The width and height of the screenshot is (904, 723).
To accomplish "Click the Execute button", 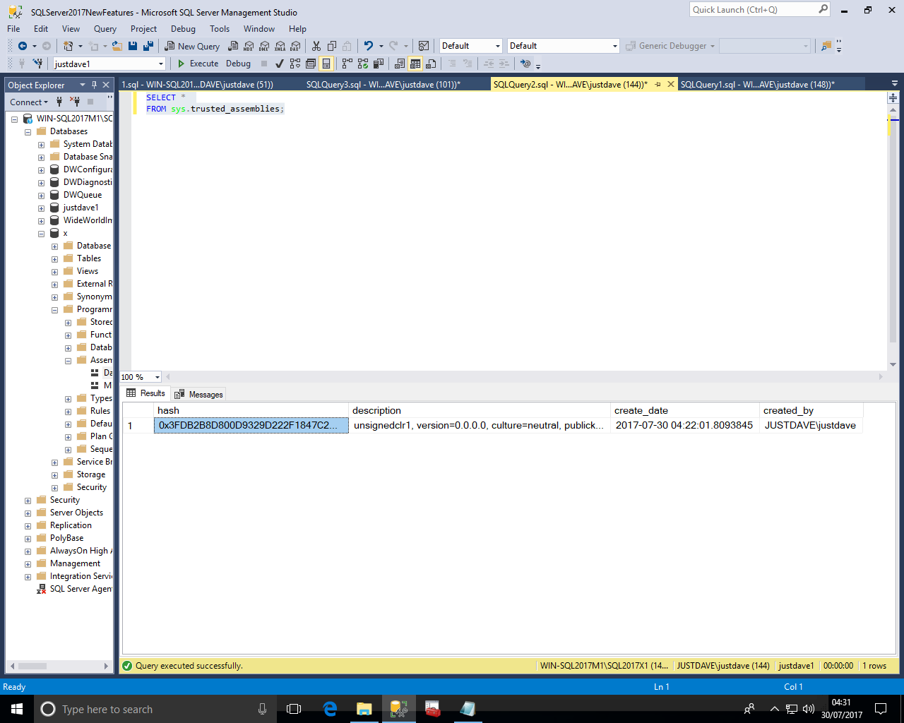I will pyautogui.click(x=198, y=64).
